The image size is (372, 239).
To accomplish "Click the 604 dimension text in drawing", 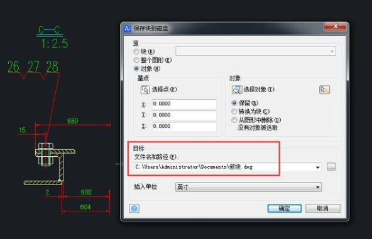I will [85, 207].
